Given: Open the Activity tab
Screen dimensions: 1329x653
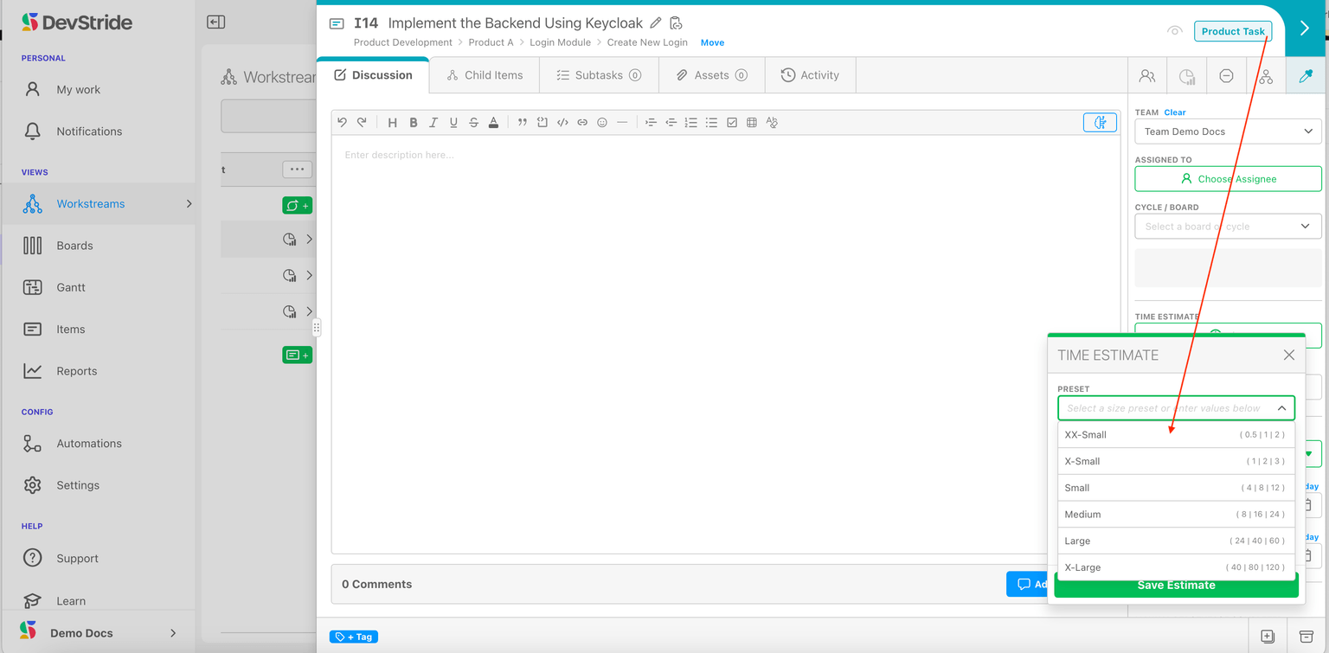Looking at the screenshot, I should point(810,75).
